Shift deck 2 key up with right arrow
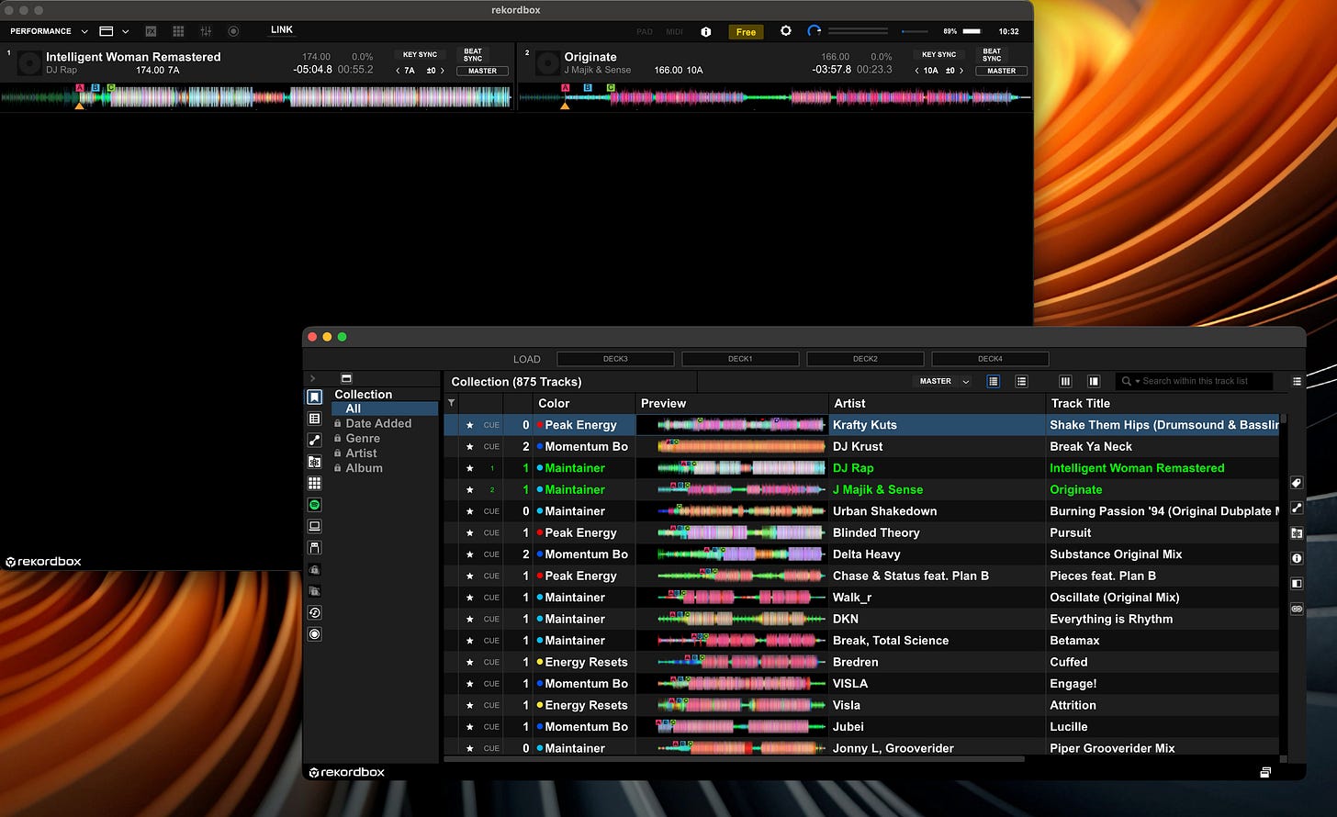The height and width of the screenshot is (817, 1337). 961,71
